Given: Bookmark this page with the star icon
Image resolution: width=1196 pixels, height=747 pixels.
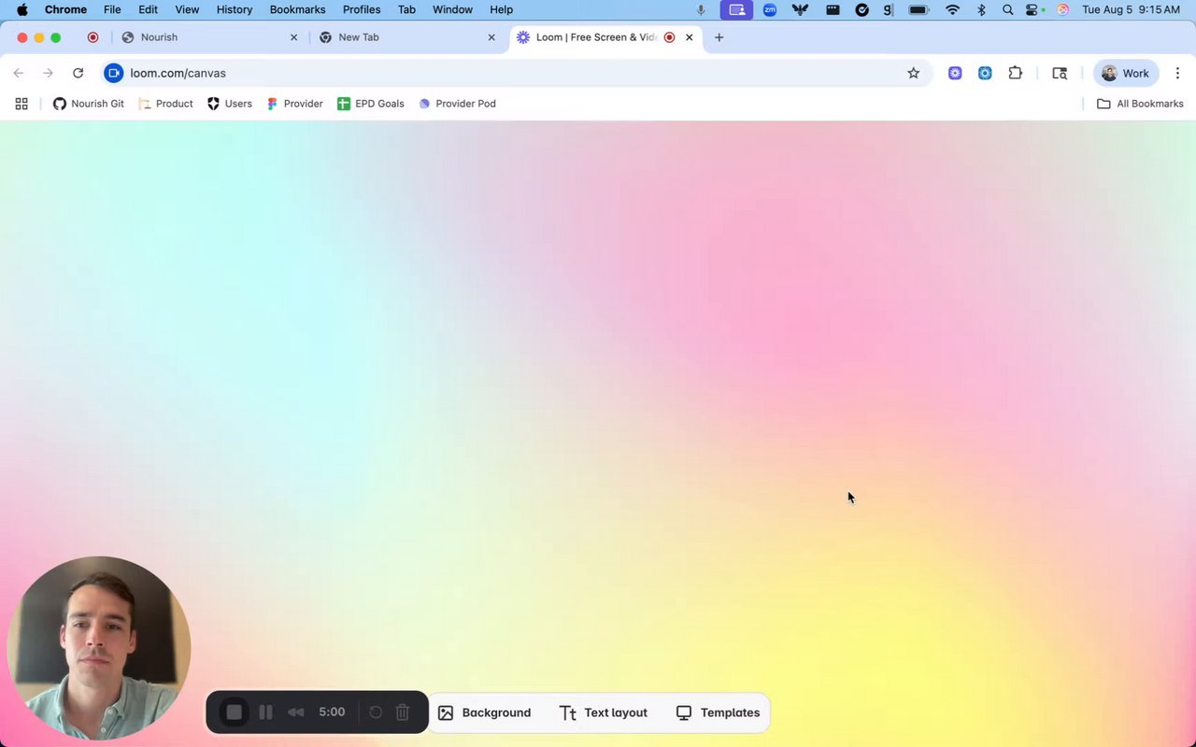Looking at the screenshot, I should pyautogui.click(x=914, y=73).
